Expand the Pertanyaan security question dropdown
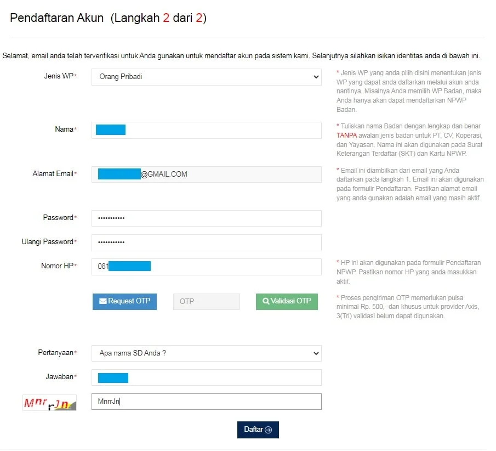Image resolution: width=496 pixels, height=451 pixels. tap(206, 353)
